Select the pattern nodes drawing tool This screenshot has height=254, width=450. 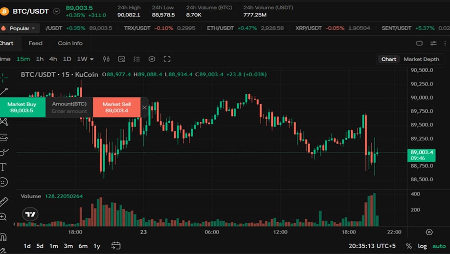pyautogui.click(x=4, y=122)
